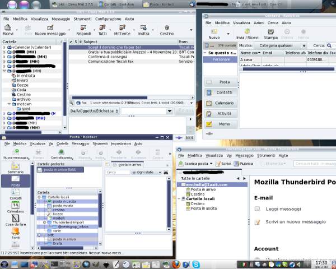Click Kontact Cerca search field
This screenshot has height=269, width=336.
(118, 172)
